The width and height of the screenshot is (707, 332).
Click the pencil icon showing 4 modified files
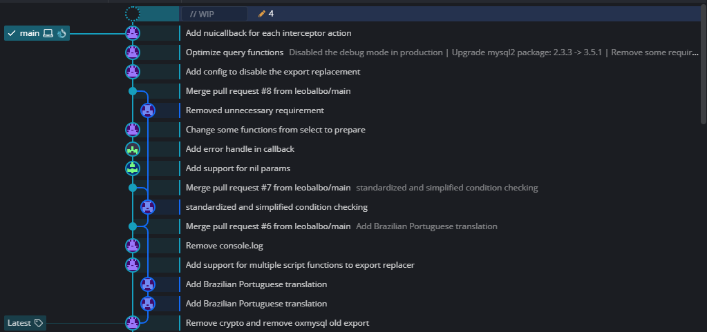coord(262,13)
